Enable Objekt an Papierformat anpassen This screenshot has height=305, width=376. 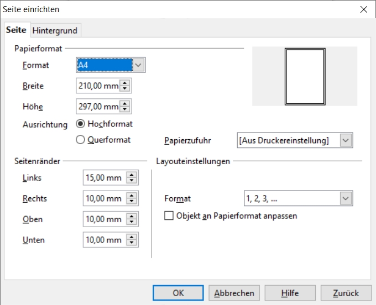point(169,216)
